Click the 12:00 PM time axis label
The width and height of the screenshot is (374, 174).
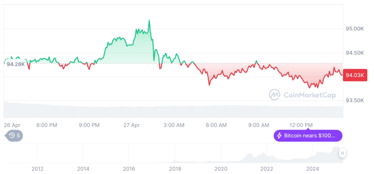(x=301, y=125)
